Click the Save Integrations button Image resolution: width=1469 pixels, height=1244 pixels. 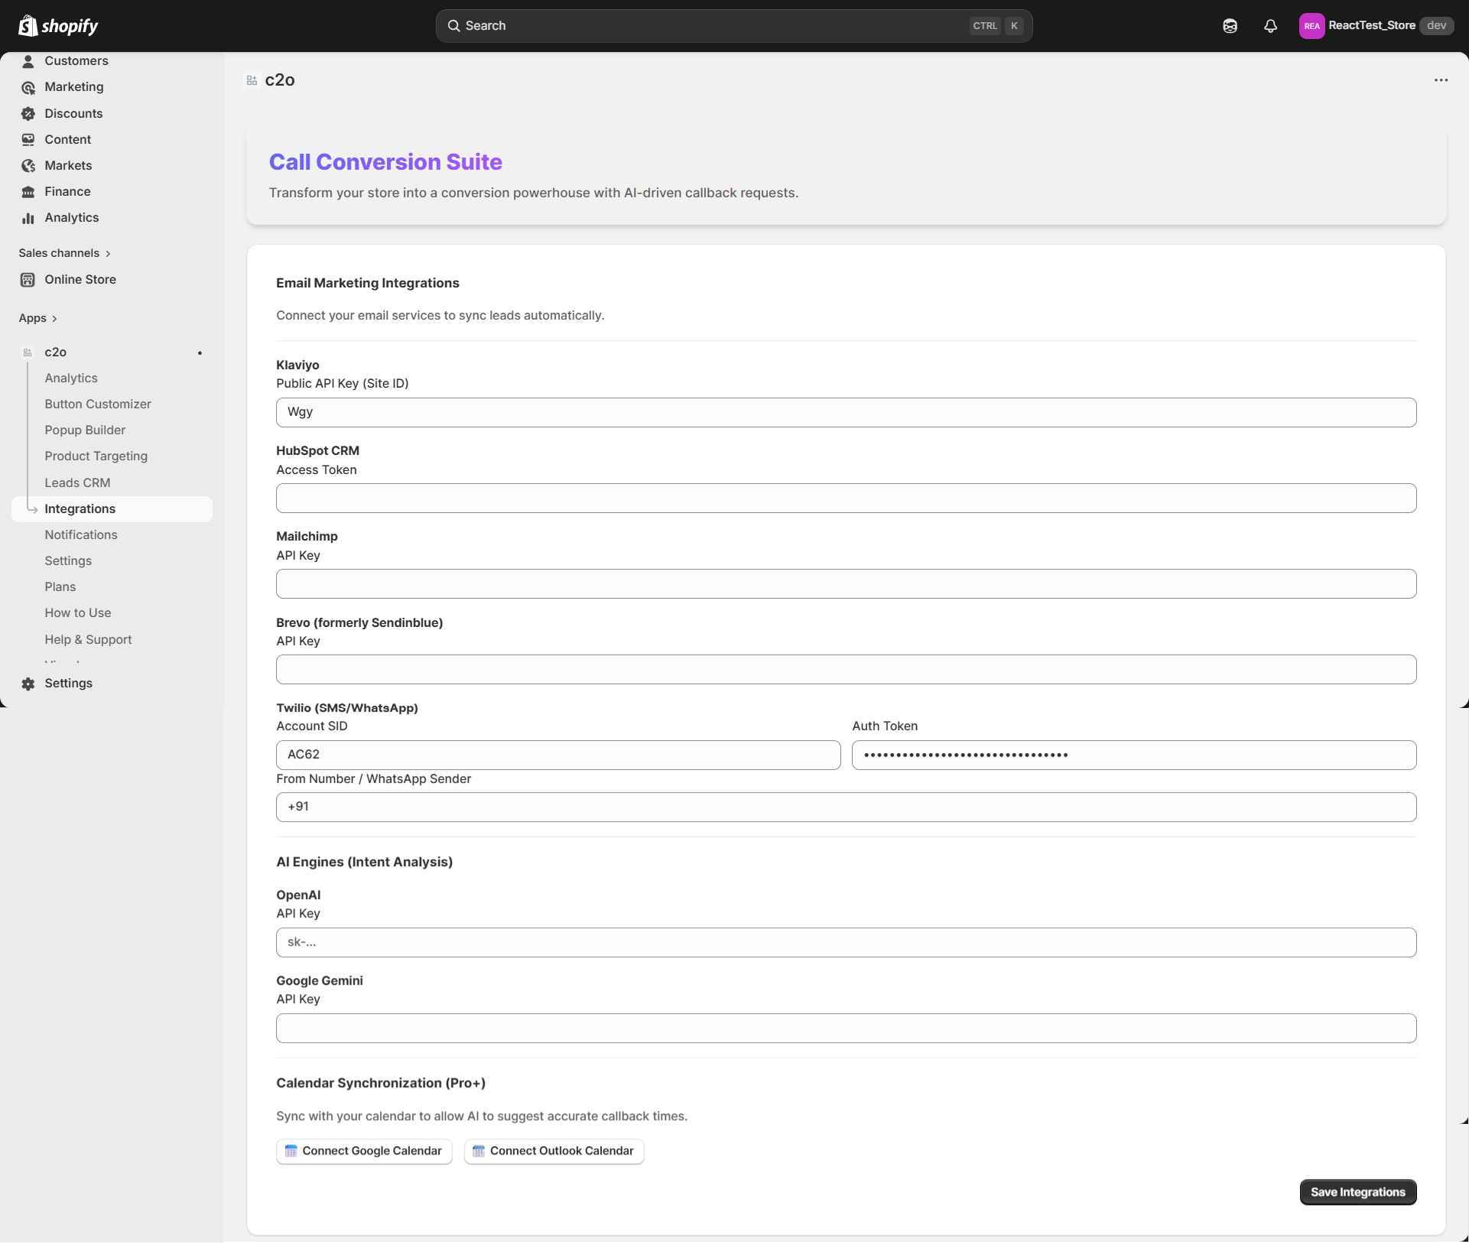point(1357,1192)
